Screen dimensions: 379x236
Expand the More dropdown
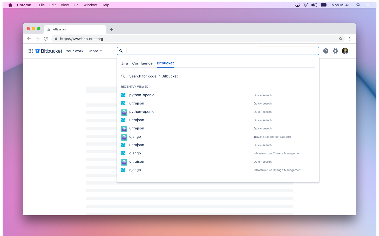[96, 51]
